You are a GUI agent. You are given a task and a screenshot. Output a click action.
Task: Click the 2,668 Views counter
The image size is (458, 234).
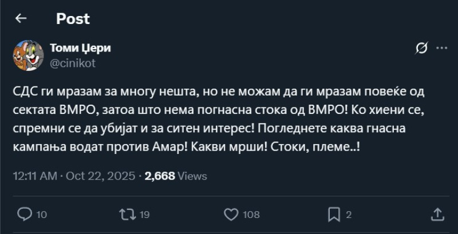[x=176, y=176]
